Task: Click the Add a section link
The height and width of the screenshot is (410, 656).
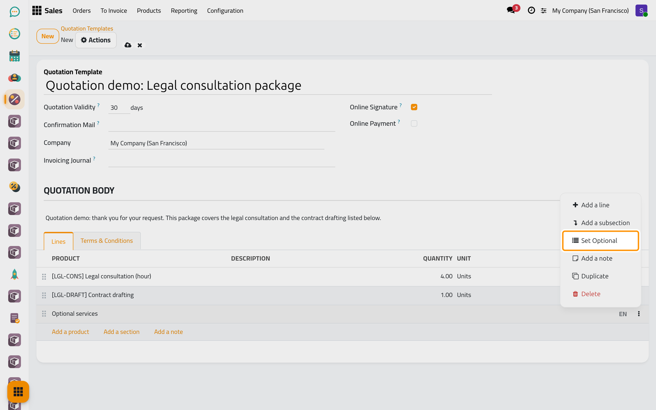Action: click(x=122, y=332)
